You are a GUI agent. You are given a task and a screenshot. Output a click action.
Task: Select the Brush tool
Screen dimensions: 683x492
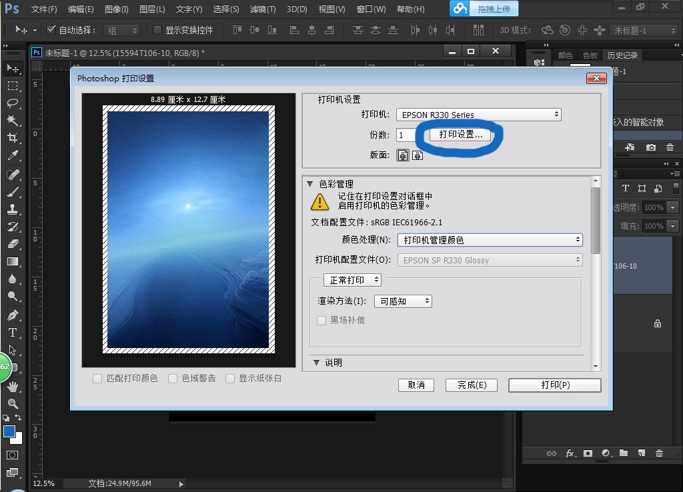(x=13, y=191)
